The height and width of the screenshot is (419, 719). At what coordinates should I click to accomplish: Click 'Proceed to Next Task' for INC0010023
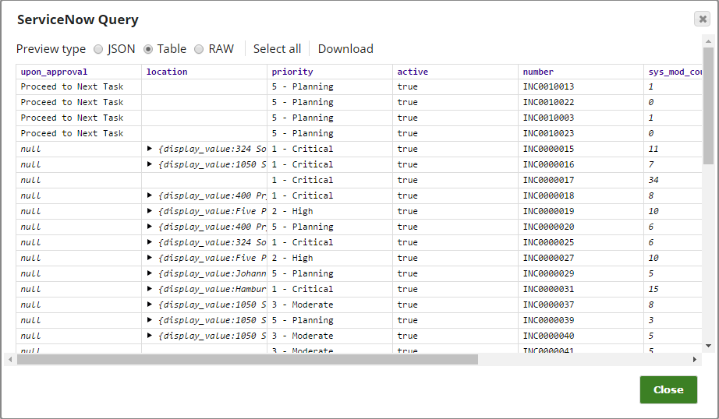point(72,133)
